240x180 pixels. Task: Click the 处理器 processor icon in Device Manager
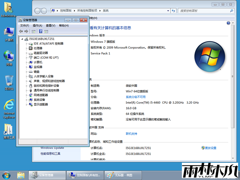[x=31, y=48]
